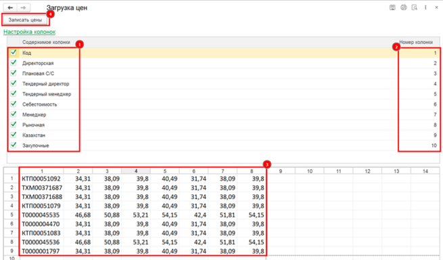Select cell with code КТП00051092
The width and height of the screenshot is (443, 260).
click(41, 179)
